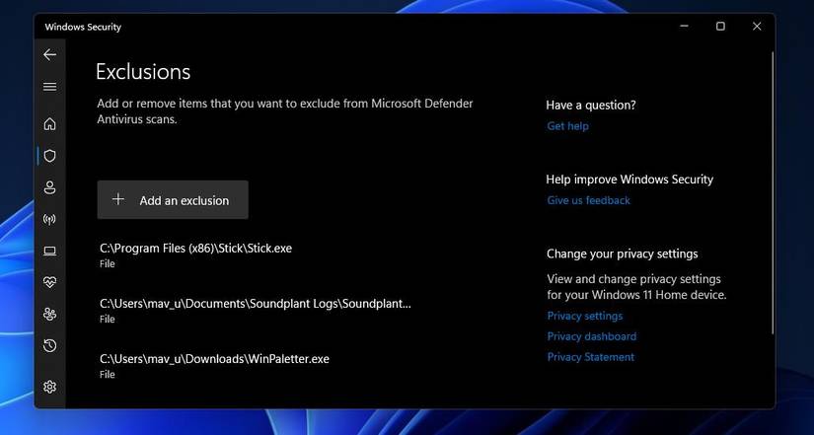
Task: Click the Add an exclusion button
Action: point(173,200)
